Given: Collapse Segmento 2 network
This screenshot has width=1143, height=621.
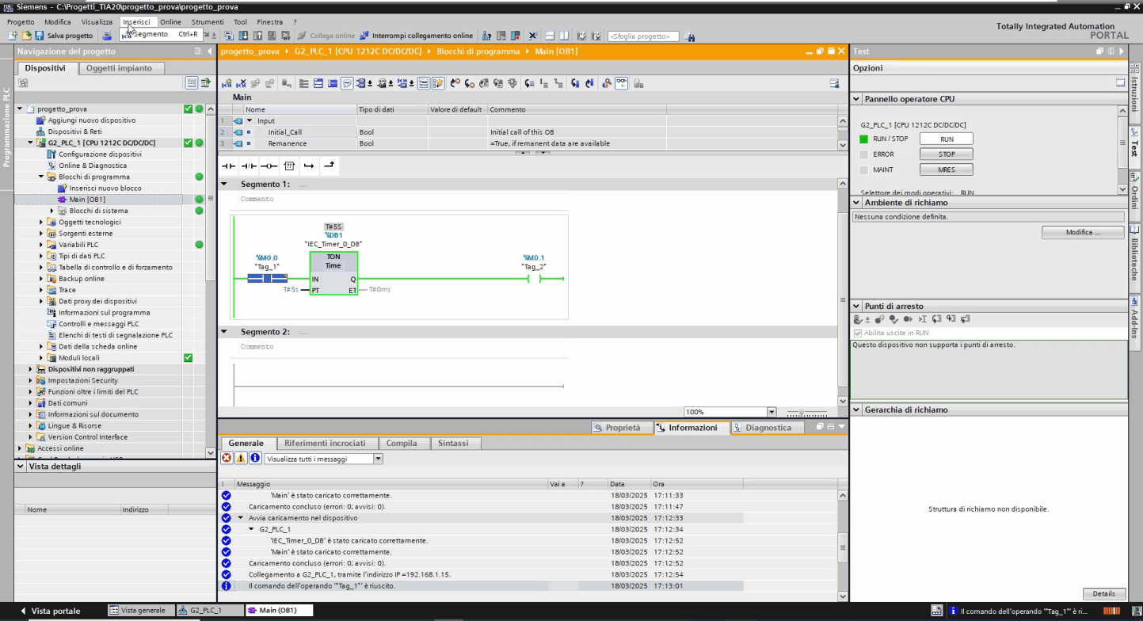Looking at the screenshot, I should point(224,332).
